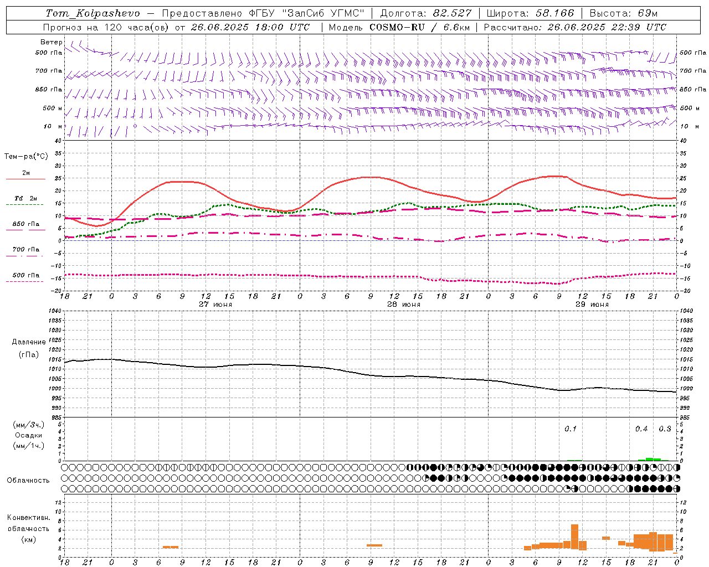Click the 'Широта: 58.166' header value
This screenshot has height=567, width=709.
pyautogui.click(x=531, y=13)
